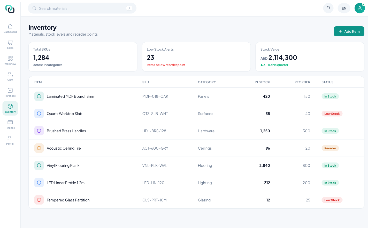Click SKU QTZ-SLB-WHT
Screen dimensions: 368x228
coord(155,114)
